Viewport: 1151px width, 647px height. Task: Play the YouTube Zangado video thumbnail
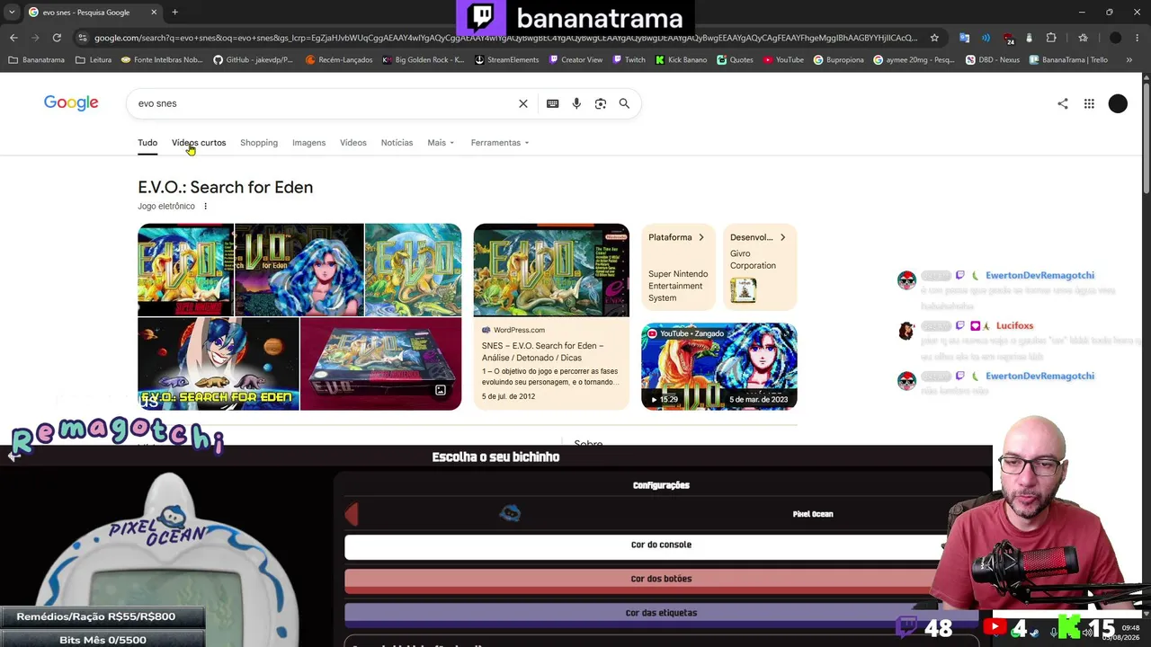point(719,367)
